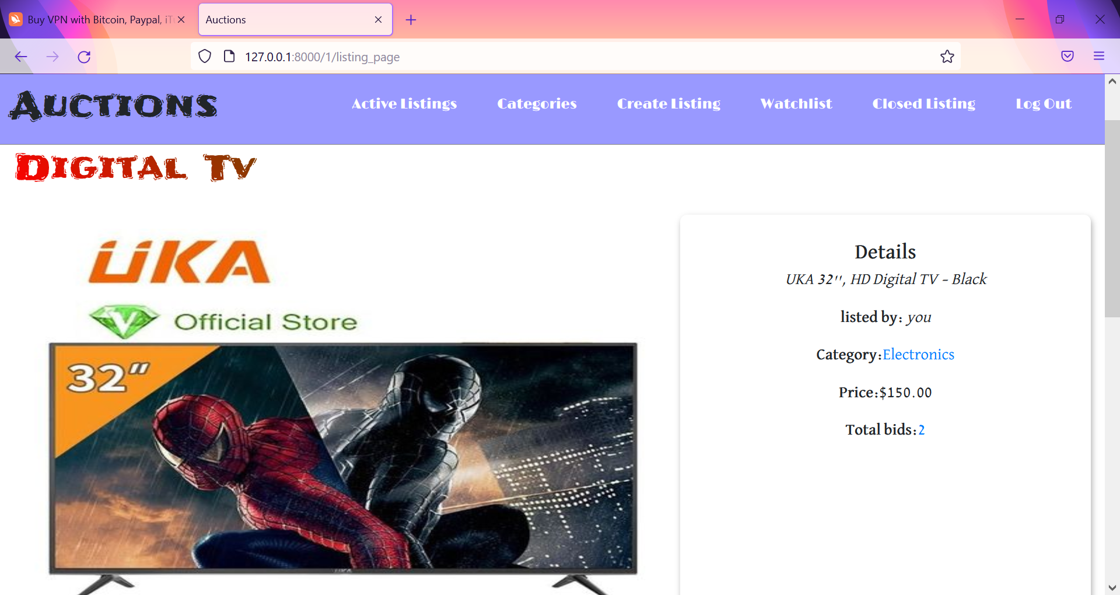Click the 'UKA 32", HD Digital TV - Black' description
The image size is (1120, 595).
pyautogui.click(x=885, y=279)
